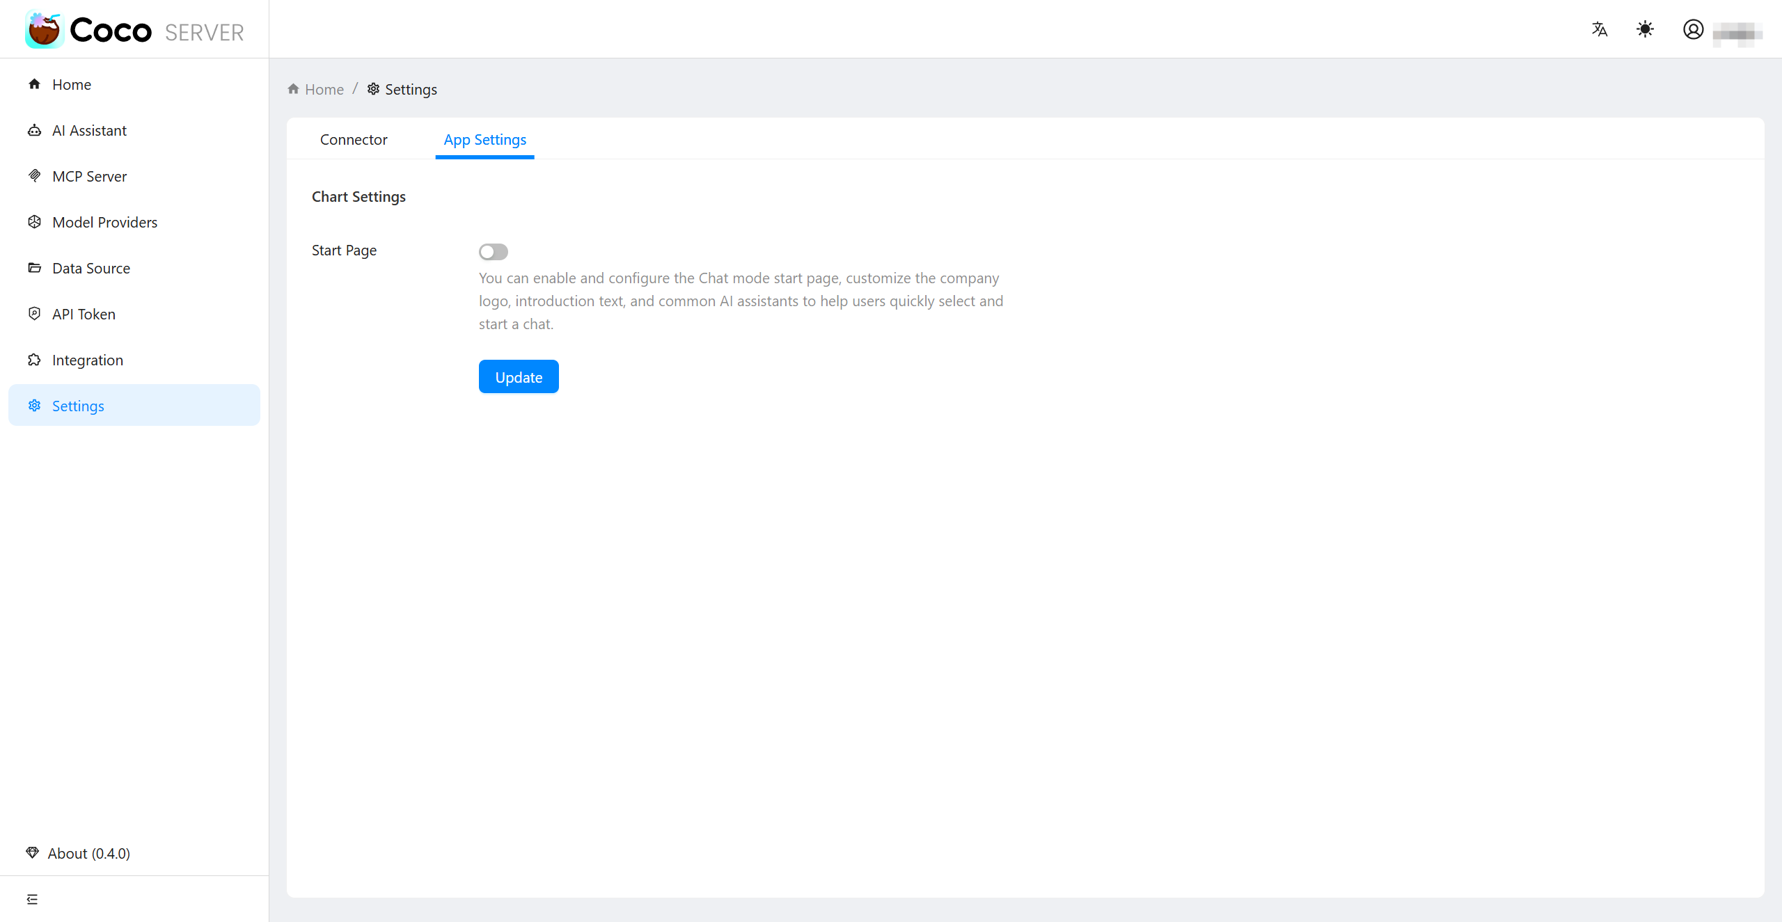
Task: Click the Chart Settings heading
Action: (358, 197)
